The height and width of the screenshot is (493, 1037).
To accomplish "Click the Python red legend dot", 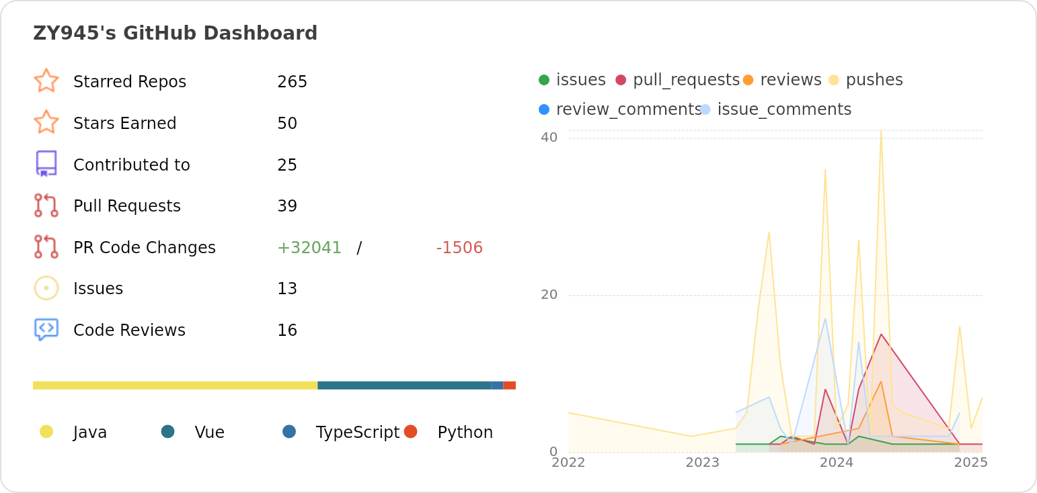I will (411, 431).
